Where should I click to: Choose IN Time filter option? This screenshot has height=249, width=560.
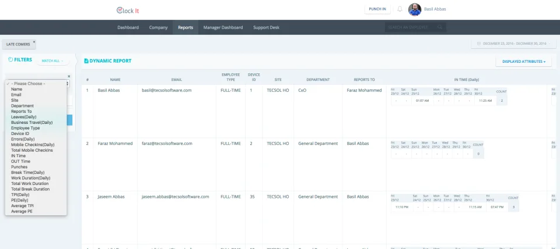[x=36, y=156]
